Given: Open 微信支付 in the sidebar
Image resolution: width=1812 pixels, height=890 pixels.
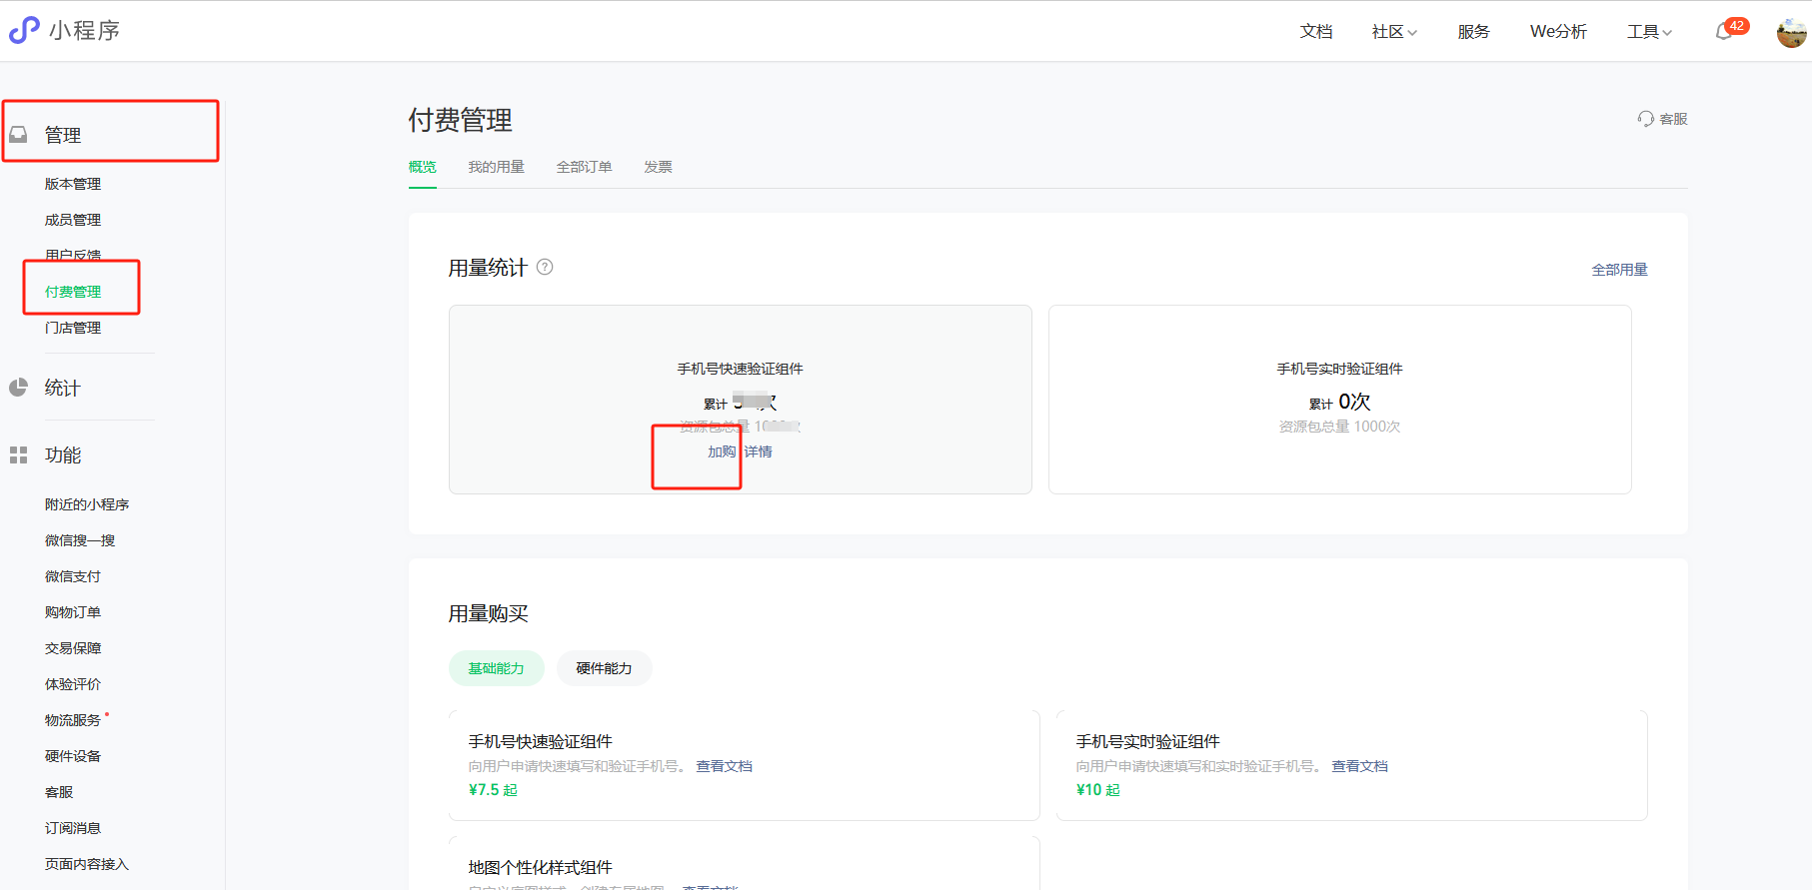Looking at the screenshot, I should point(73,576).
